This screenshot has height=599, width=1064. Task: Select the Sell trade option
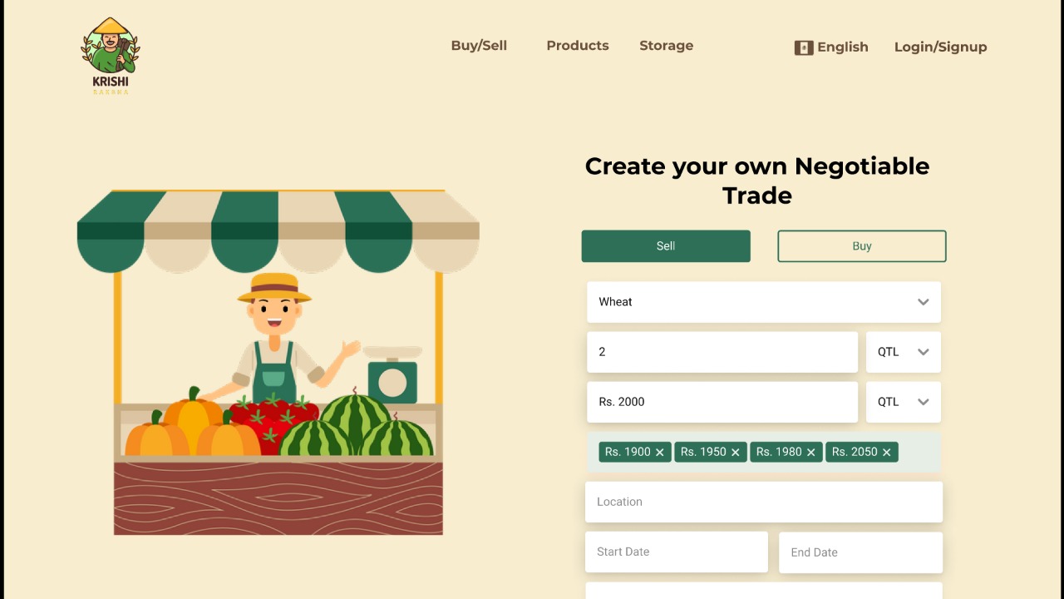click(x=666, y=246)
